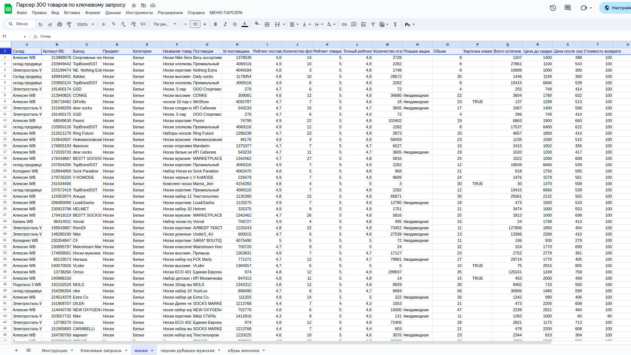Image resolution: width=631 pixels, height=355 pixels.
Task: Insert a chart from the toolbar
Action: pyautogui.click(x=364, y=24)
